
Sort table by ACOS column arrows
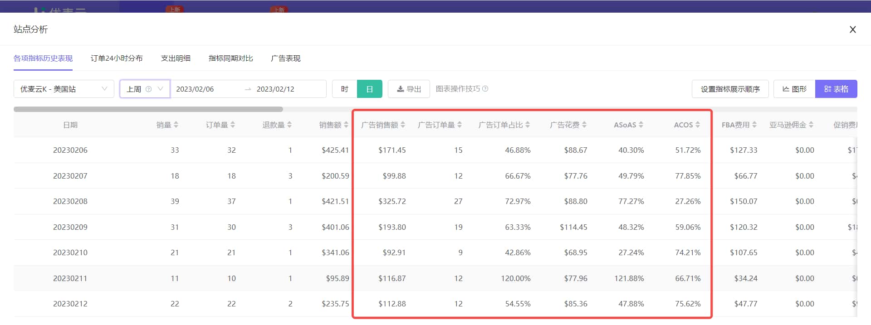(x=698, y=125)
